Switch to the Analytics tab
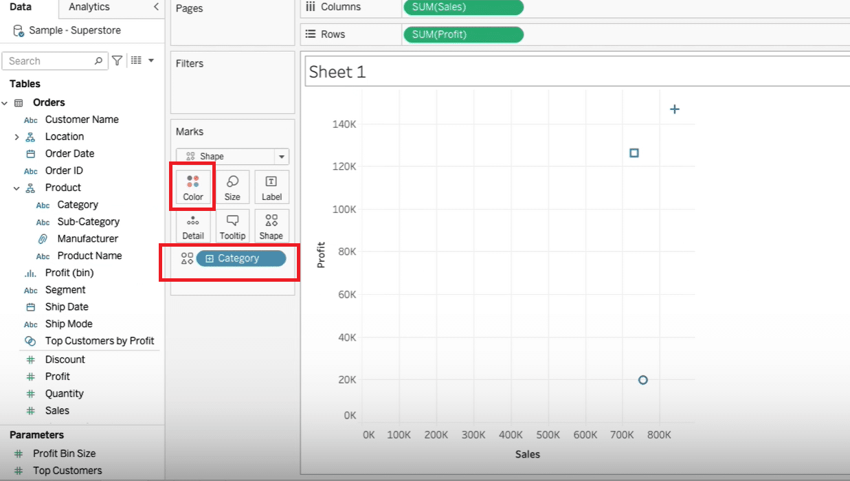The height and width of the screenshot is (481, 850). click(x=89, y=7)
